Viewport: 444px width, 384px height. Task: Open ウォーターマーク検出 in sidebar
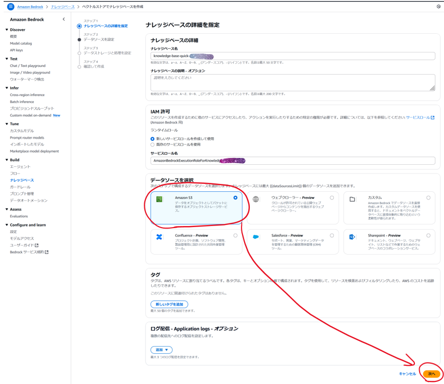click(x=27, y=80)
